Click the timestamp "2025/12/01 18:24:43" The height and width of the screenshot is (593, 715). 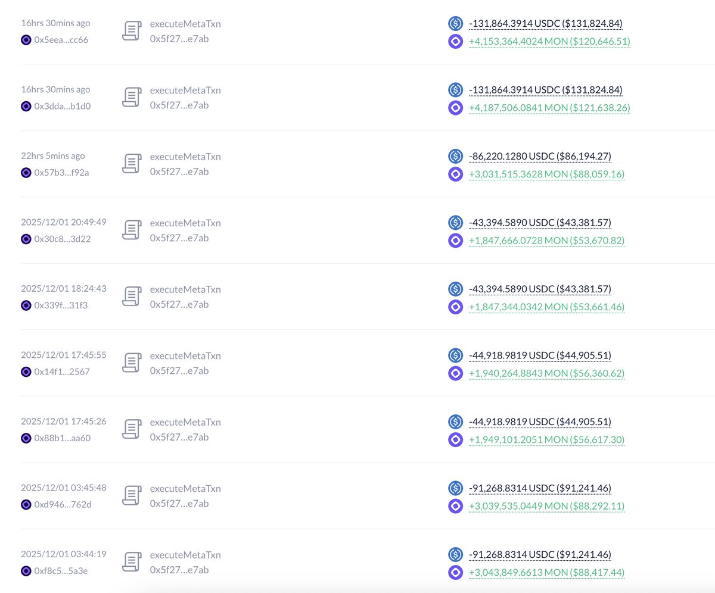click(64, 289)
